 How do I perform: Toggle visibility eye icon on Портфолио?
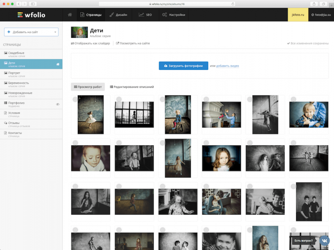tap(58, 104)
